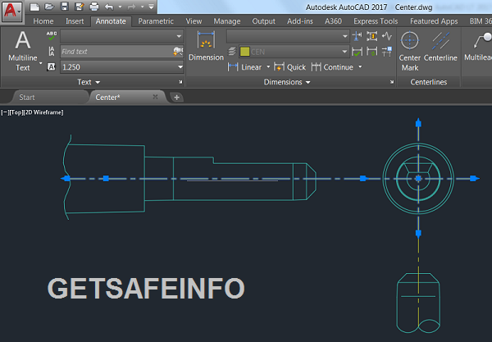
Task: Expand the Continue dimension flyout arrow
Action: point(360,66)
